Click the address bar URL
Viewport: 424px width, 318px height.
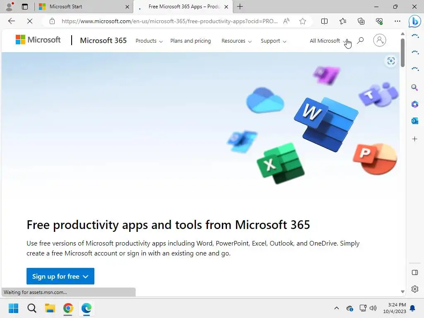click(x=169, y=21)
